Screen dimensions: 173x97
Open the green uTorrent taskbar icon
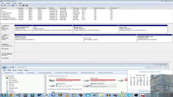[x=122, y=95]
